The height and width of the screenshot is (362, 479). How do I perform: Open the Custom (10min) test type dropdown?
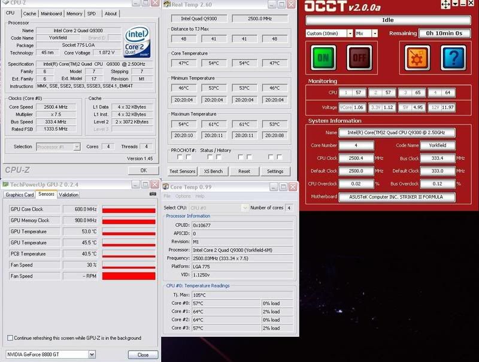click(350, 34)
